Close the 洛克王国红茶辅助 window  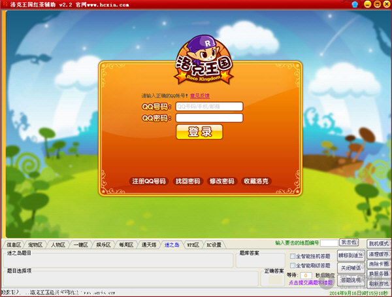[x=387, y=5]
